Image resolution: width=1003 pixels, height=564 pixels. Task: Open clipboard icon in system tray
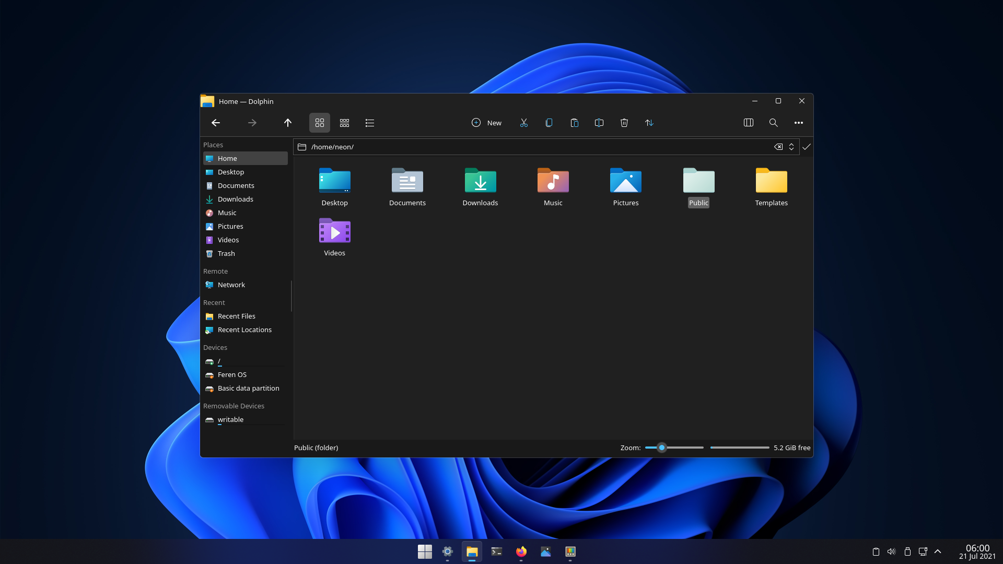coord(876,551)
